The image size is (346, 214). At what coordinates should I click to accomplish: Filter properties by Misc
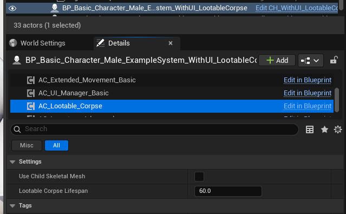click(x=27, y=145)
